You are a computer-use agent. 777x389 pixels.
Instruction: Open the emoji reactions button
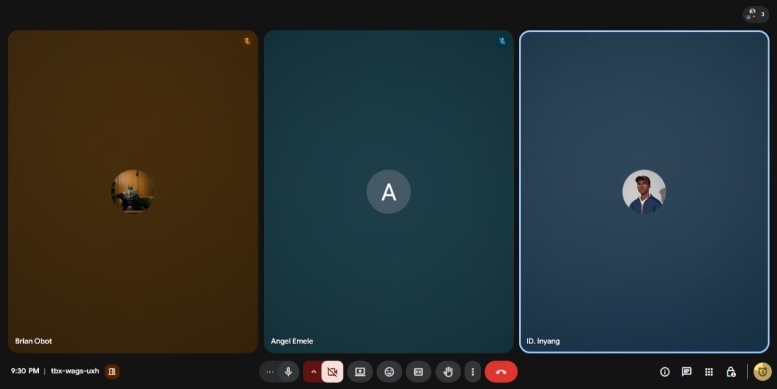coord(389,371)
